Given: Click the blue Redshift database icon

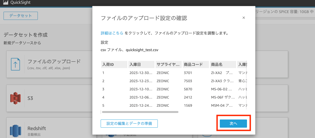Looking at the screenshot, I should coord(16,130).
